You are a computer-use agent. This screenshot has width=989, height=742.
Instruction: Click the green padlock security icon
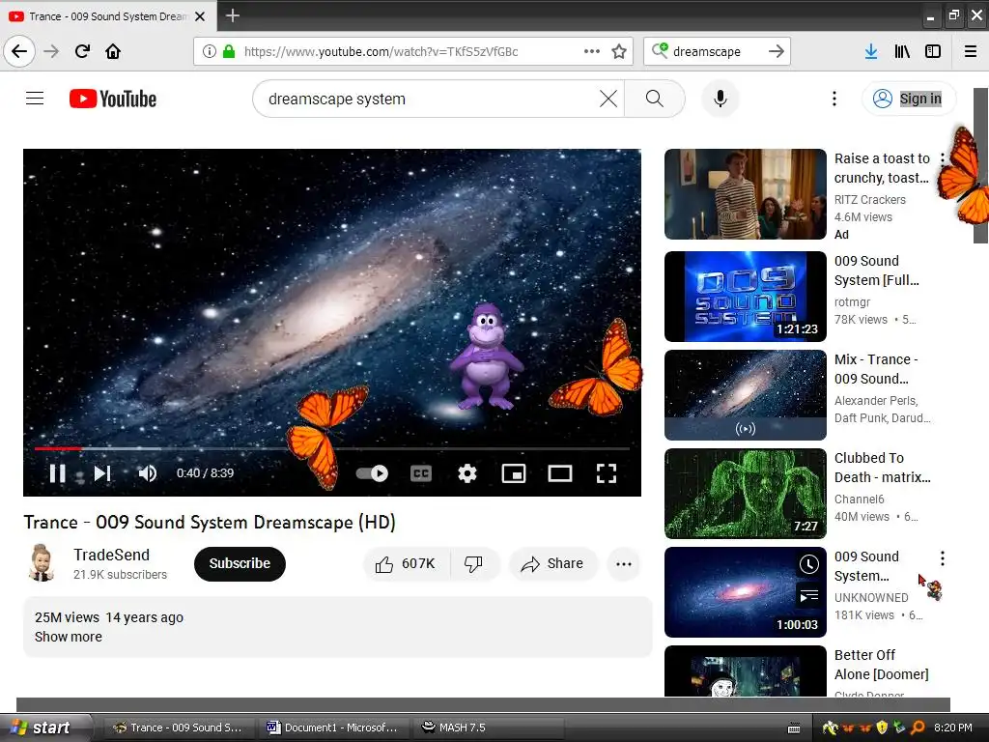point(229,51)
